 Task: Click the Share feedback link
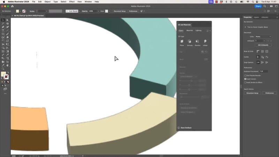[x=186, y=128]
